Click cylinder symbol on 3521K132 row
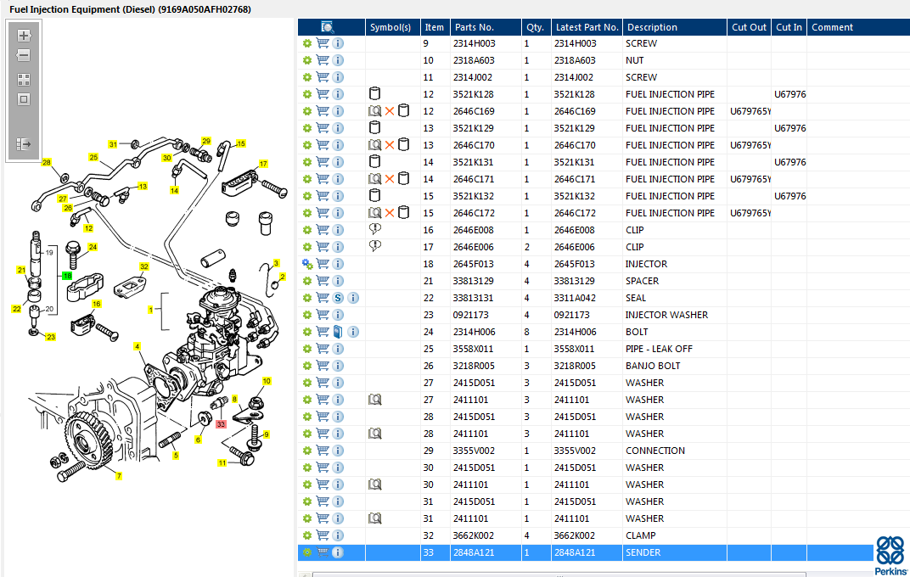This screenshot has width=910, height=577. click(x=375, y=195)
